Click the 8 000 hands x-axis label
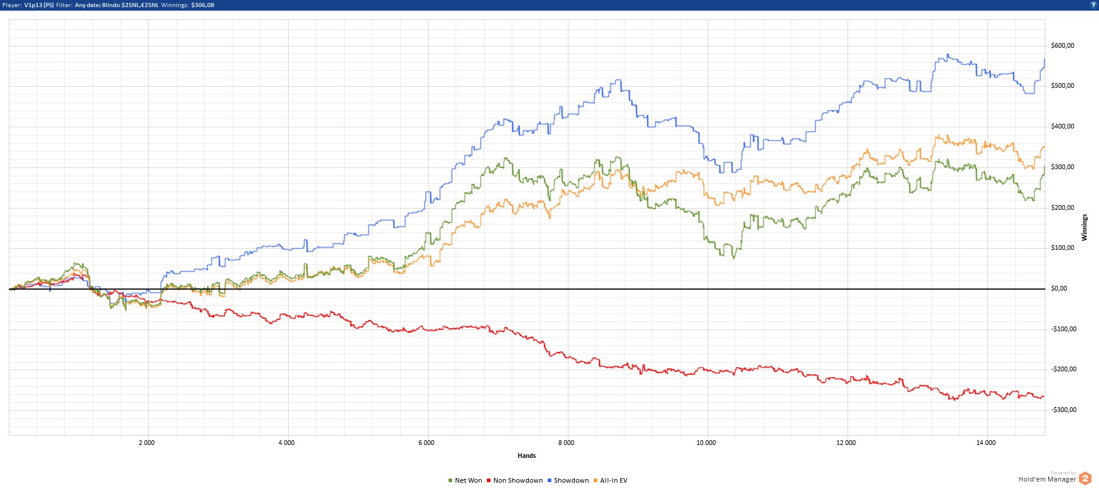Image resolution: width=1099 pixels, height=488 pixels. point(566,443)
